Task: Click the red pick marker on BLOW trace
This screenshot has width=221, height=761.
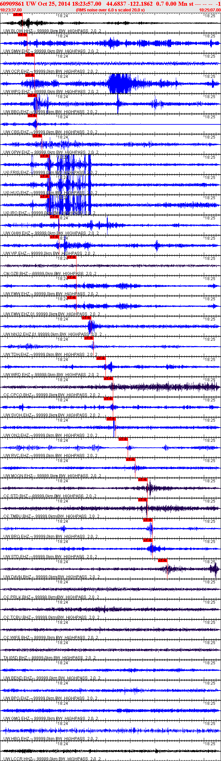Action: pos(18,14)
